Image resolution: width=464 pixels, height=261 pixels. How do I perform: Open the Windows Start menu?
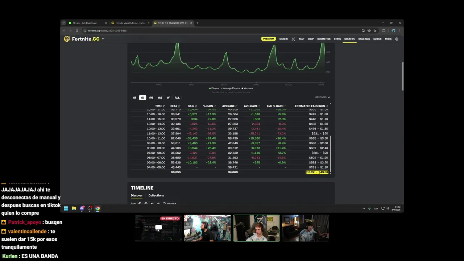click(x=66, y=208)
